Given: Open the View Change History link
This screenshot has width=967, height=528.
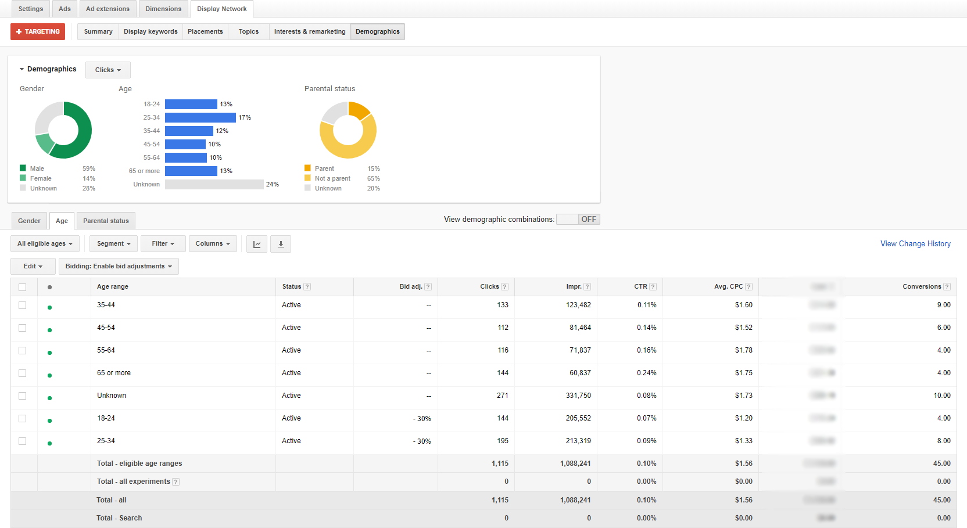Looking at the screenshot, I should 915,244.
